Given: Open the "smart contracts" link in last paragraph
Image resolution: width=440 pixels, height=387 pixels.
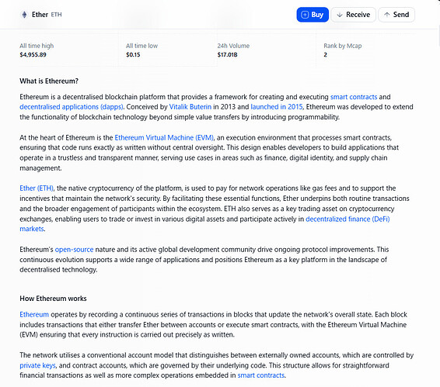Looking at the screenshot, I should click(x=261, y=375).
